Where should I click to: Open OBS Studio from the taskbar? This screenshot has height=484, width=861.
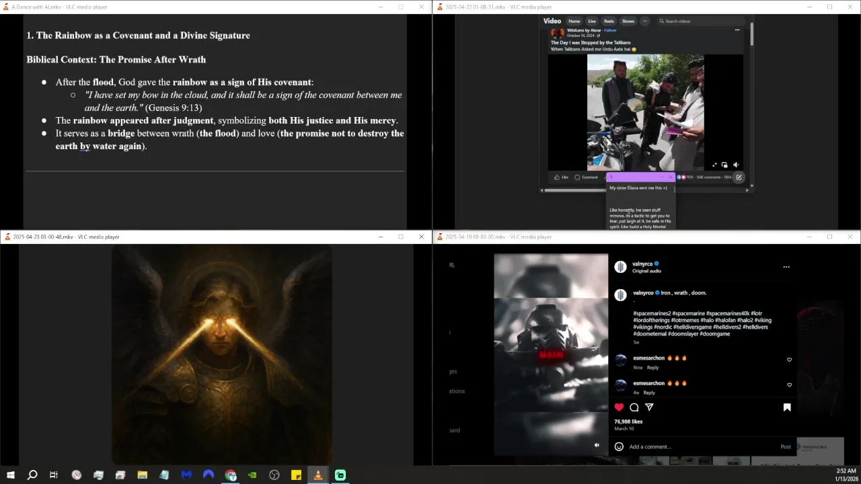274,475
